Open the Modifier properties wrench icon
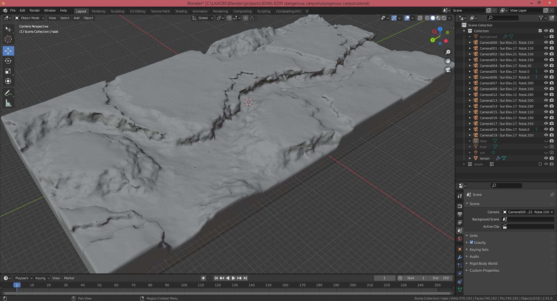Screen dimensions: 557x301 (460, 257)
